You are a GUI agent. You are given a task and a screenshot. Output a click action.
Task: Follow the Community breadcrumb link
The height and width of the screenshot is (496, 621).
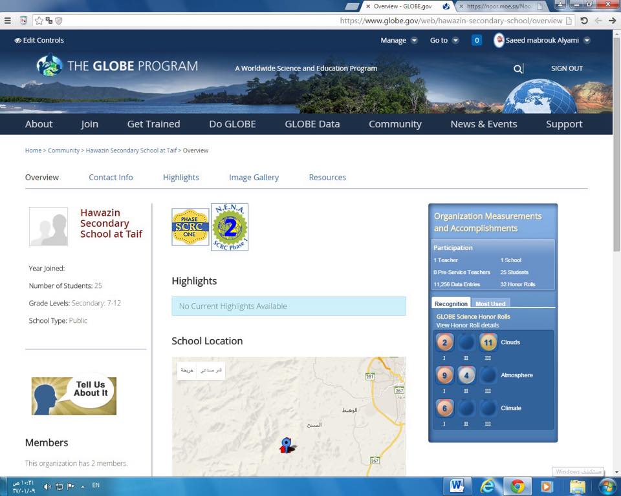pos(64,150)
